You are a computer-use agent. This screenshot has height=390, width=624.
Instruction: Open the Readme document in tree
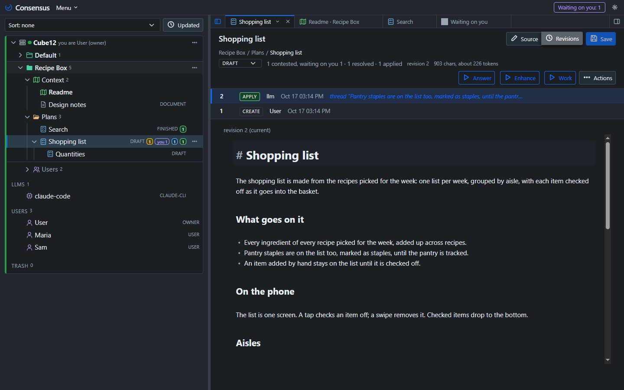click(x=60, y=92)
